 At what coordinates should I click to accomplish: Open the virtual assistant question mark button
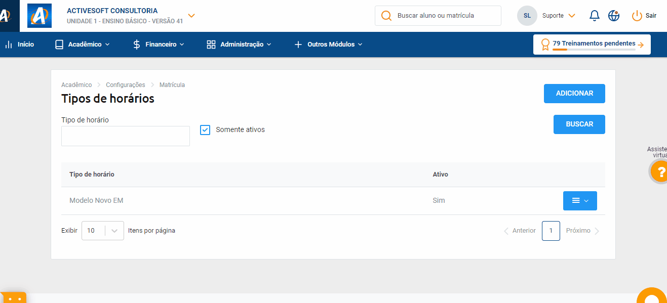click(x=659, y=171)
